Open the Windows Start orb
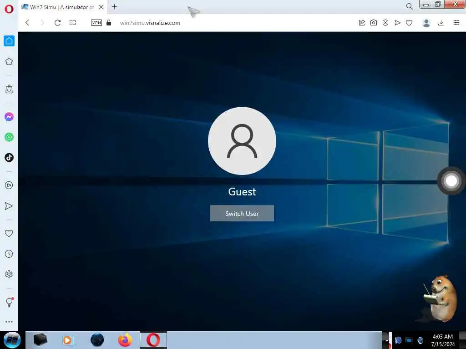466x349 pixels. pyautogui.click(x=12, y=340)
